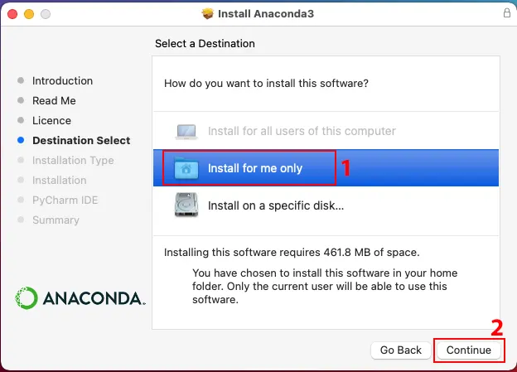Go to the Read Me step
517x372 pixels.
pos(54,100)
